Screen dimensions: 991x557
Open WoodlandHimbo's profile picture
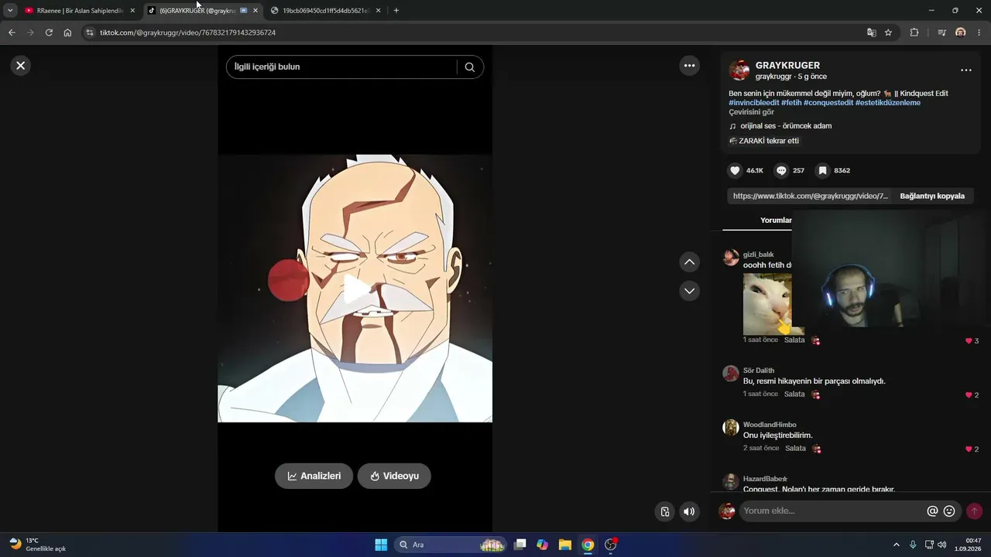click(x=731, y=428)
